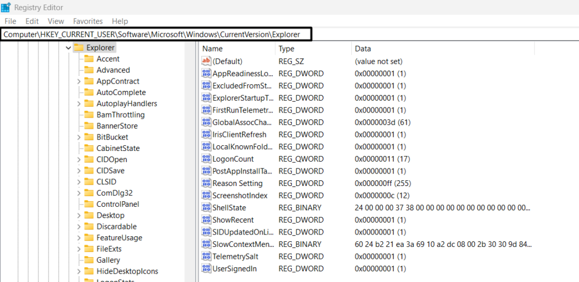This screenshot has height=282, width=579.
Task: Expand the CLSID subkey arrow
Action: [79, 182]
